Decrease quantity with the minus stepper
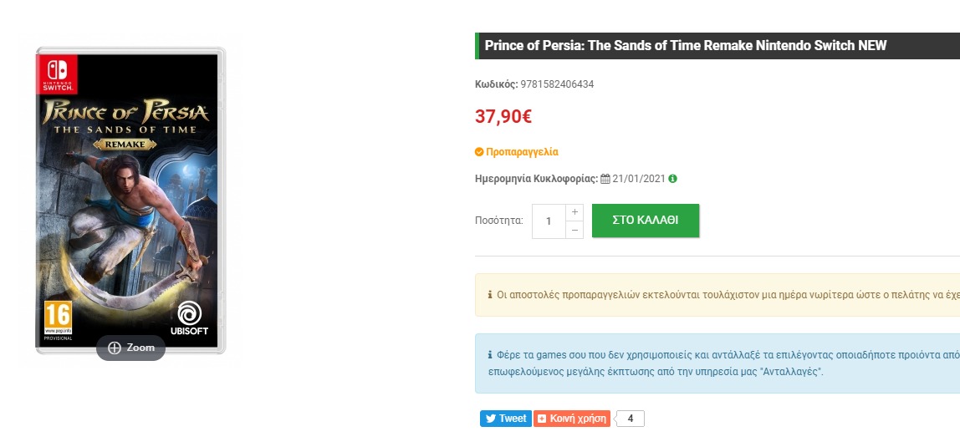Screen dimensions: 960x447 (574, 230)
